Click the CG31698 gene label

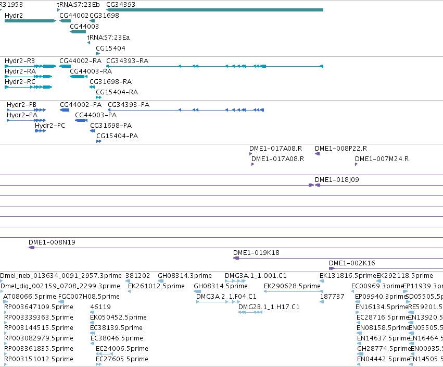(104, 16)
